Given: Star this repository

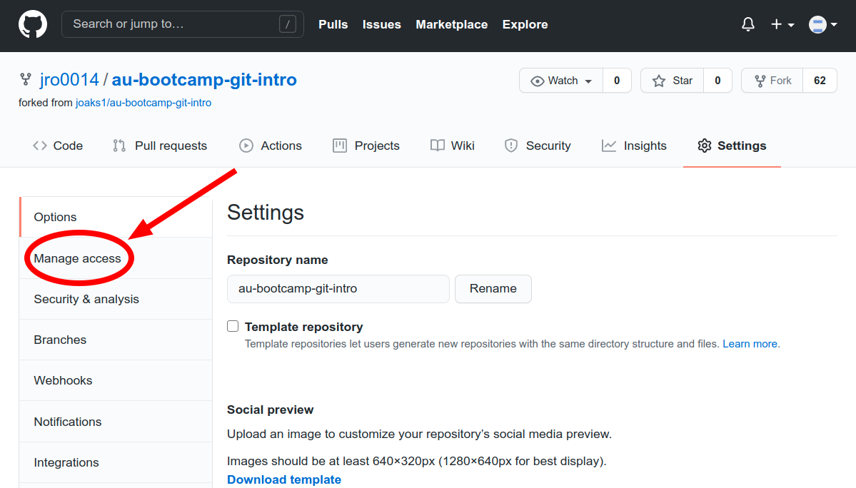Looking at the screenshot, I should point(673,81).
